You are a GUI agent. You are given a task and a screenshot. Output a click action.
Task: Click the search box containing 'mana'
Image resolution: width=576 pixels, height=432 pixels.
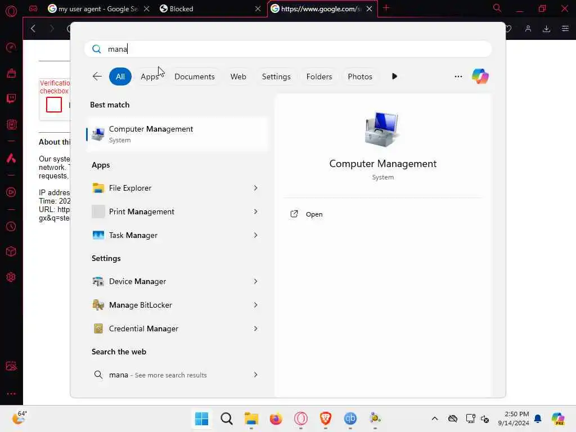pos(288,49)
